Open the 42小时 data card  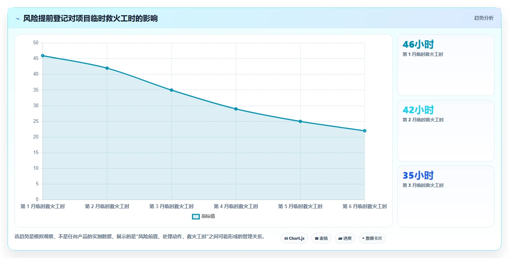tap(446, 131)
